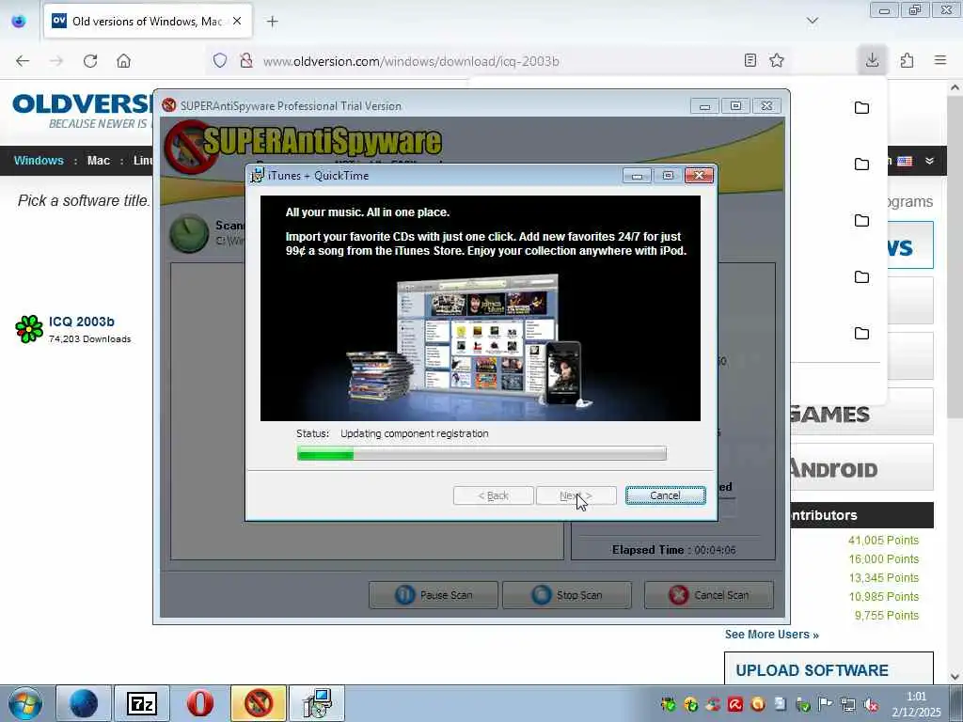Open the extensions puzzle icon
The width and height of the screenshot is (963, 722).
(x=907, y=60)
